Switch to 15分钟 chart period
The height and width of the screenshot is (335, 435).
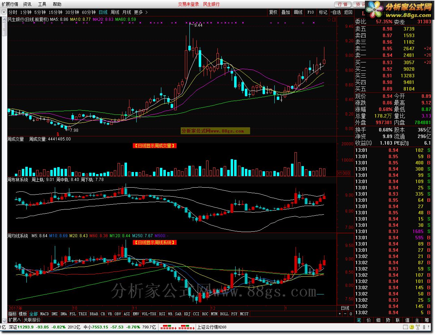click(x=56, y=12)
